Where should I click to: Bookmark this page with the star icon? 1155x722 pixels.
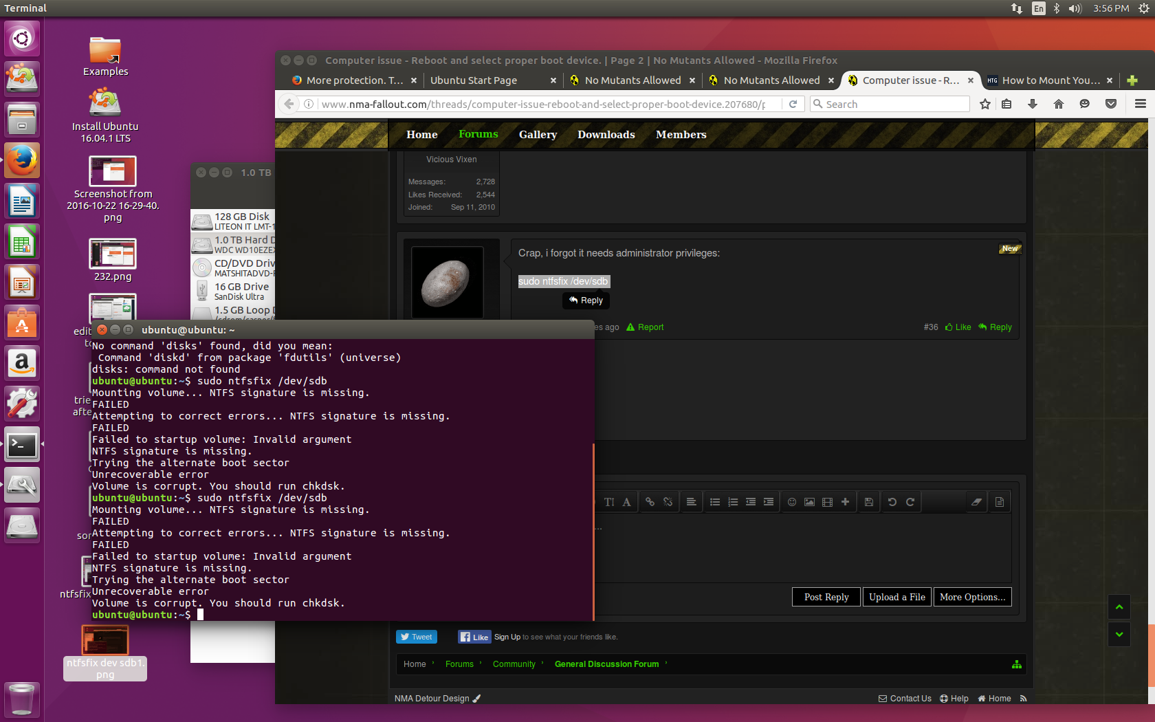click(x=985, y=104)
